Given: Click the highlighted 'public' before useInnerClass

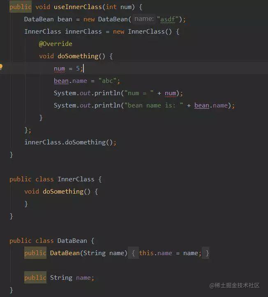Looking at the screenshot, I should coord(20,7).
